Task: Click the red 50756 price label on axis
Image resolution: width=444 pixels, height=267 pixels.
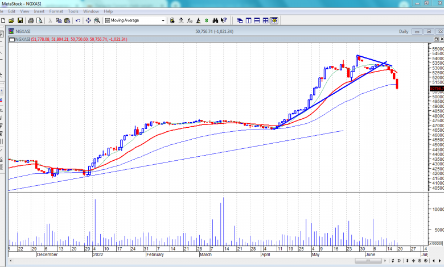Action: (436, 88)
